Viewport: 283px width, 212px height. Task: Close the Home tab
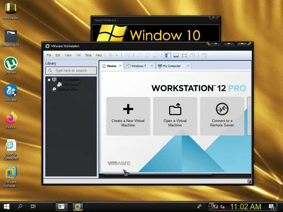tap(120, 66)
